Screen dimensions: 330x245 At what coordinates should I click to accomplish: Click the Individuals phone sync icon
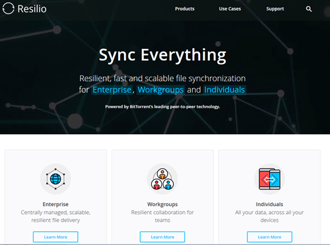point(269,179)
